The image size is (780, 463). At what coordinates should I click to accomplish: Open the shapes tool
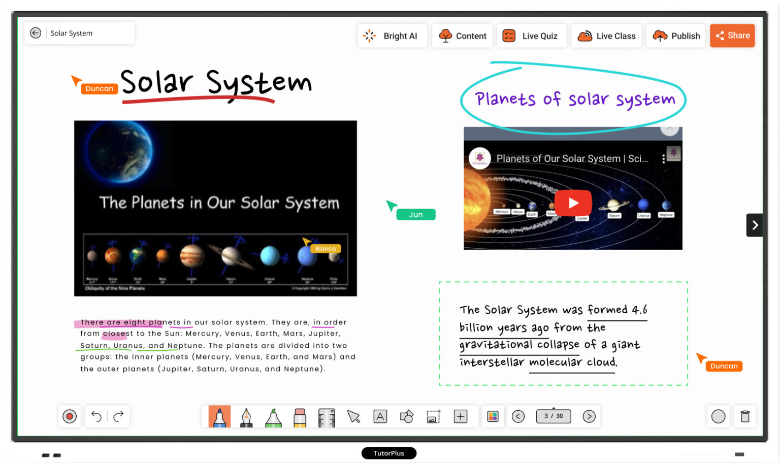[407, 416]
